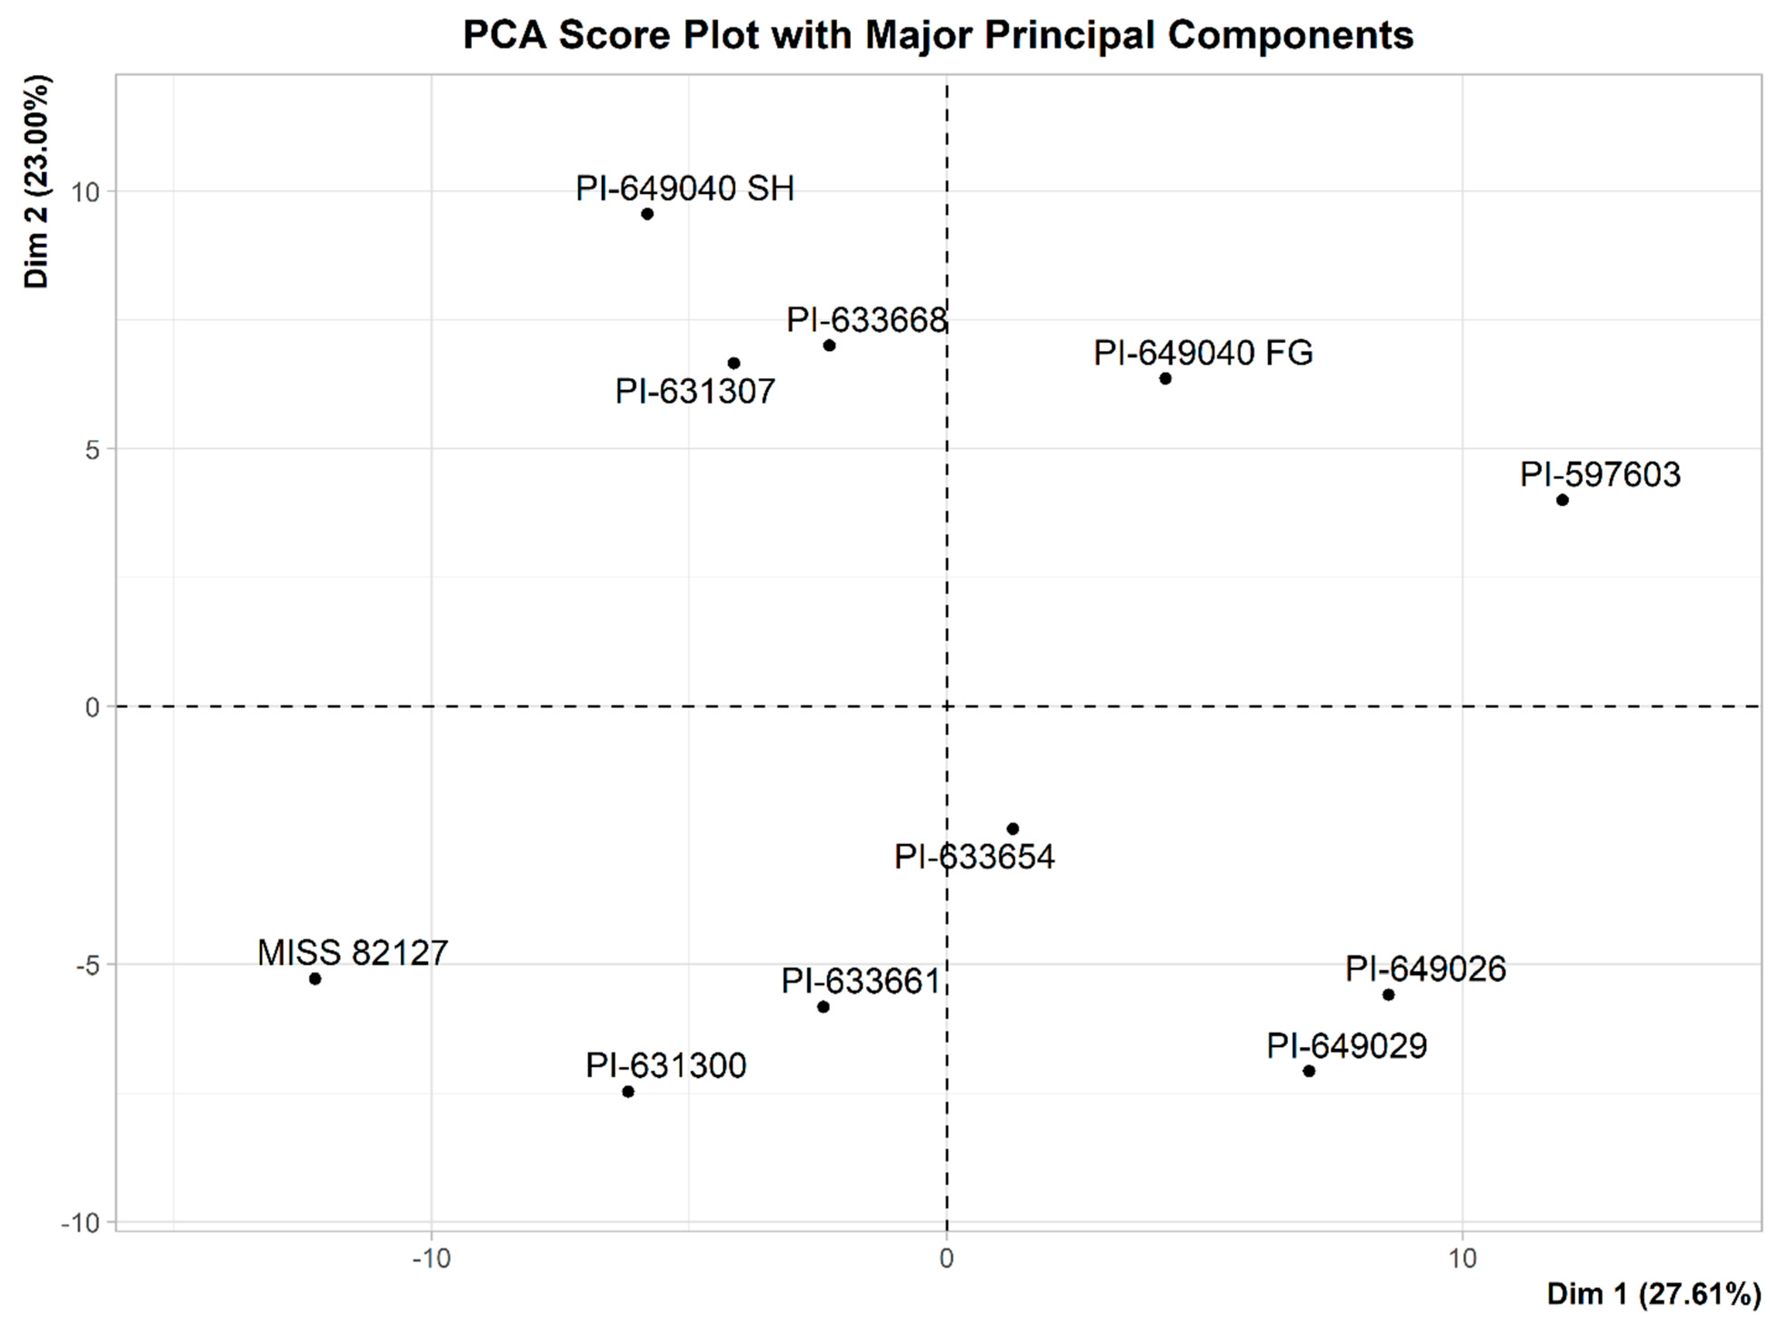
Task: Click the y-axis tick label 5
Action: [x=92, y=450]
